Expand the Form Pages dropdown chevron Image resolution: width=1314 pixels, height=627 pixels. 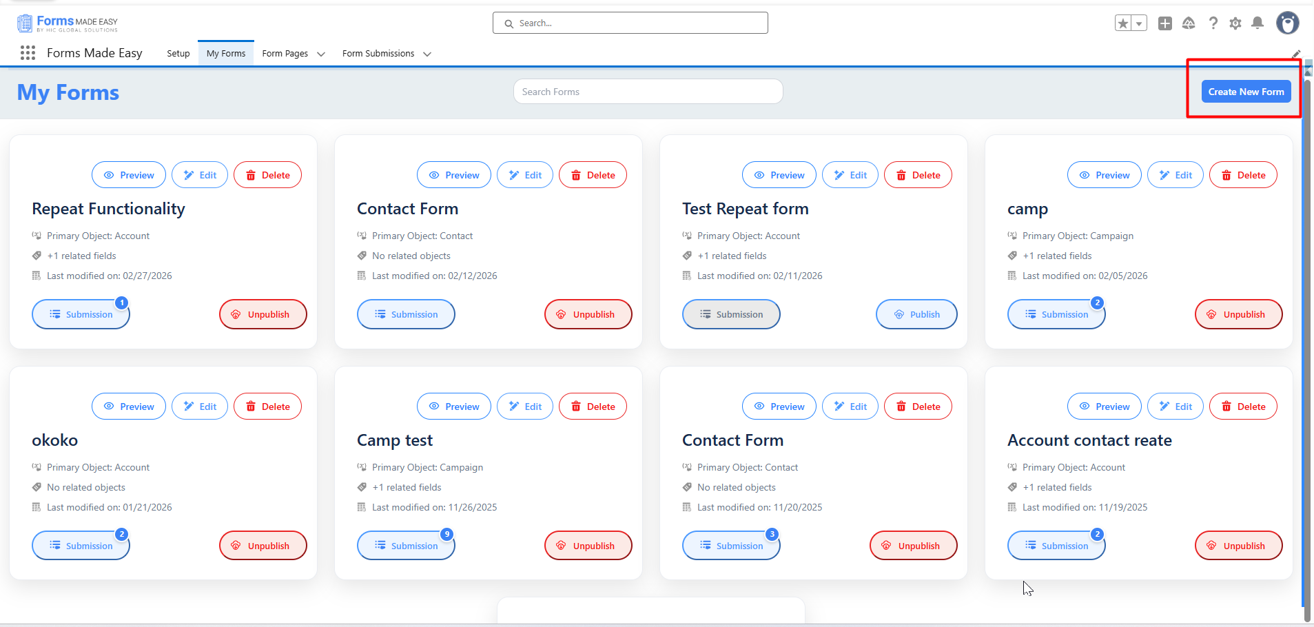[321, 54]
